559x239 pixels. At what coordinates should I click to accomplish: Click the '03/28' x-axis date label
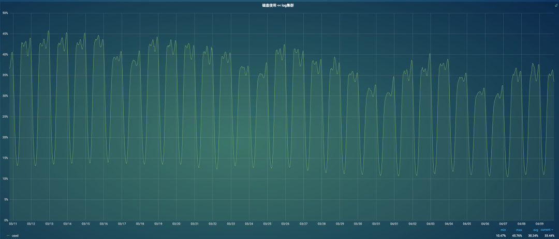(x=321, y=224)
